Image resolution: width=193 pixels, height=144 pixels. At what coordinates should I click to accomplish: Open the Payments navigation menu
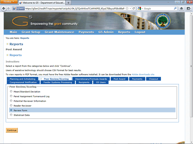86,32
